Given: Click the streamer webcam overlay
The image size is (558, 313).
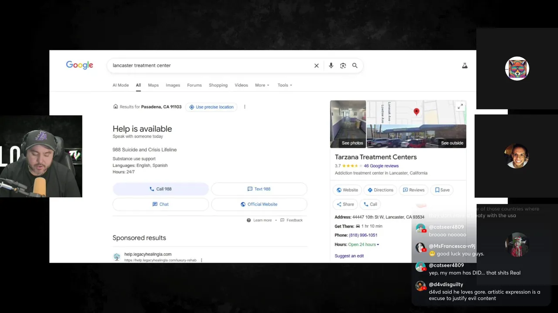Looking at the screenshot, I should point(41,156).
